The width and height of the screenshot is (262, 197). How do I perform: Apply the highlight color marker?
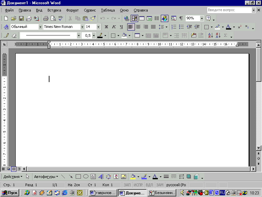tap(217, 27)
